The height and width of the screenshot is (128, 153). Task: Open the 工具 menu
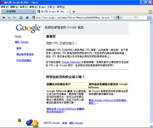coord(51,7)
